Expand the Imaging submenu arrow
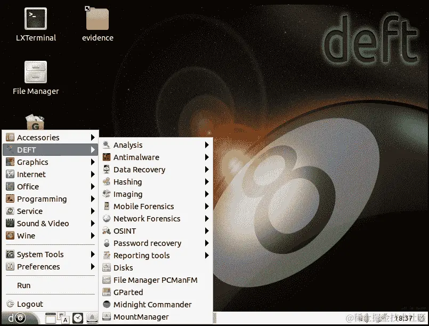This screenshot has height=326, width=429. point(207,194)
